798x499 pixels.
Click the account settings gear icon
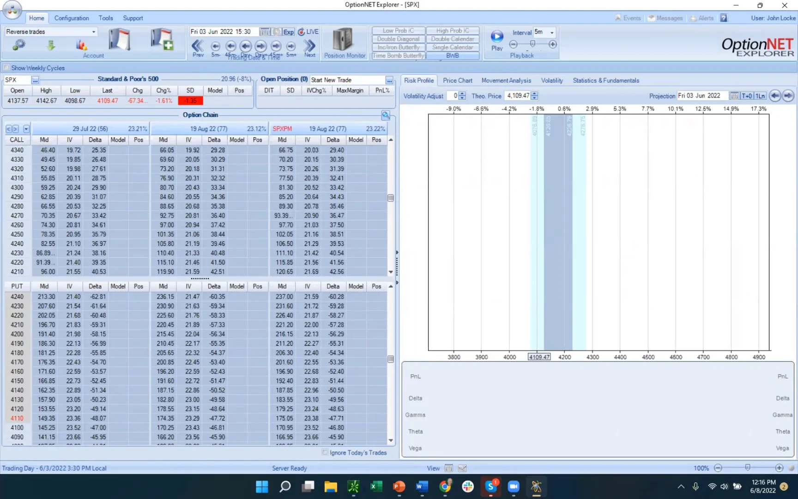tap(19, 45)
